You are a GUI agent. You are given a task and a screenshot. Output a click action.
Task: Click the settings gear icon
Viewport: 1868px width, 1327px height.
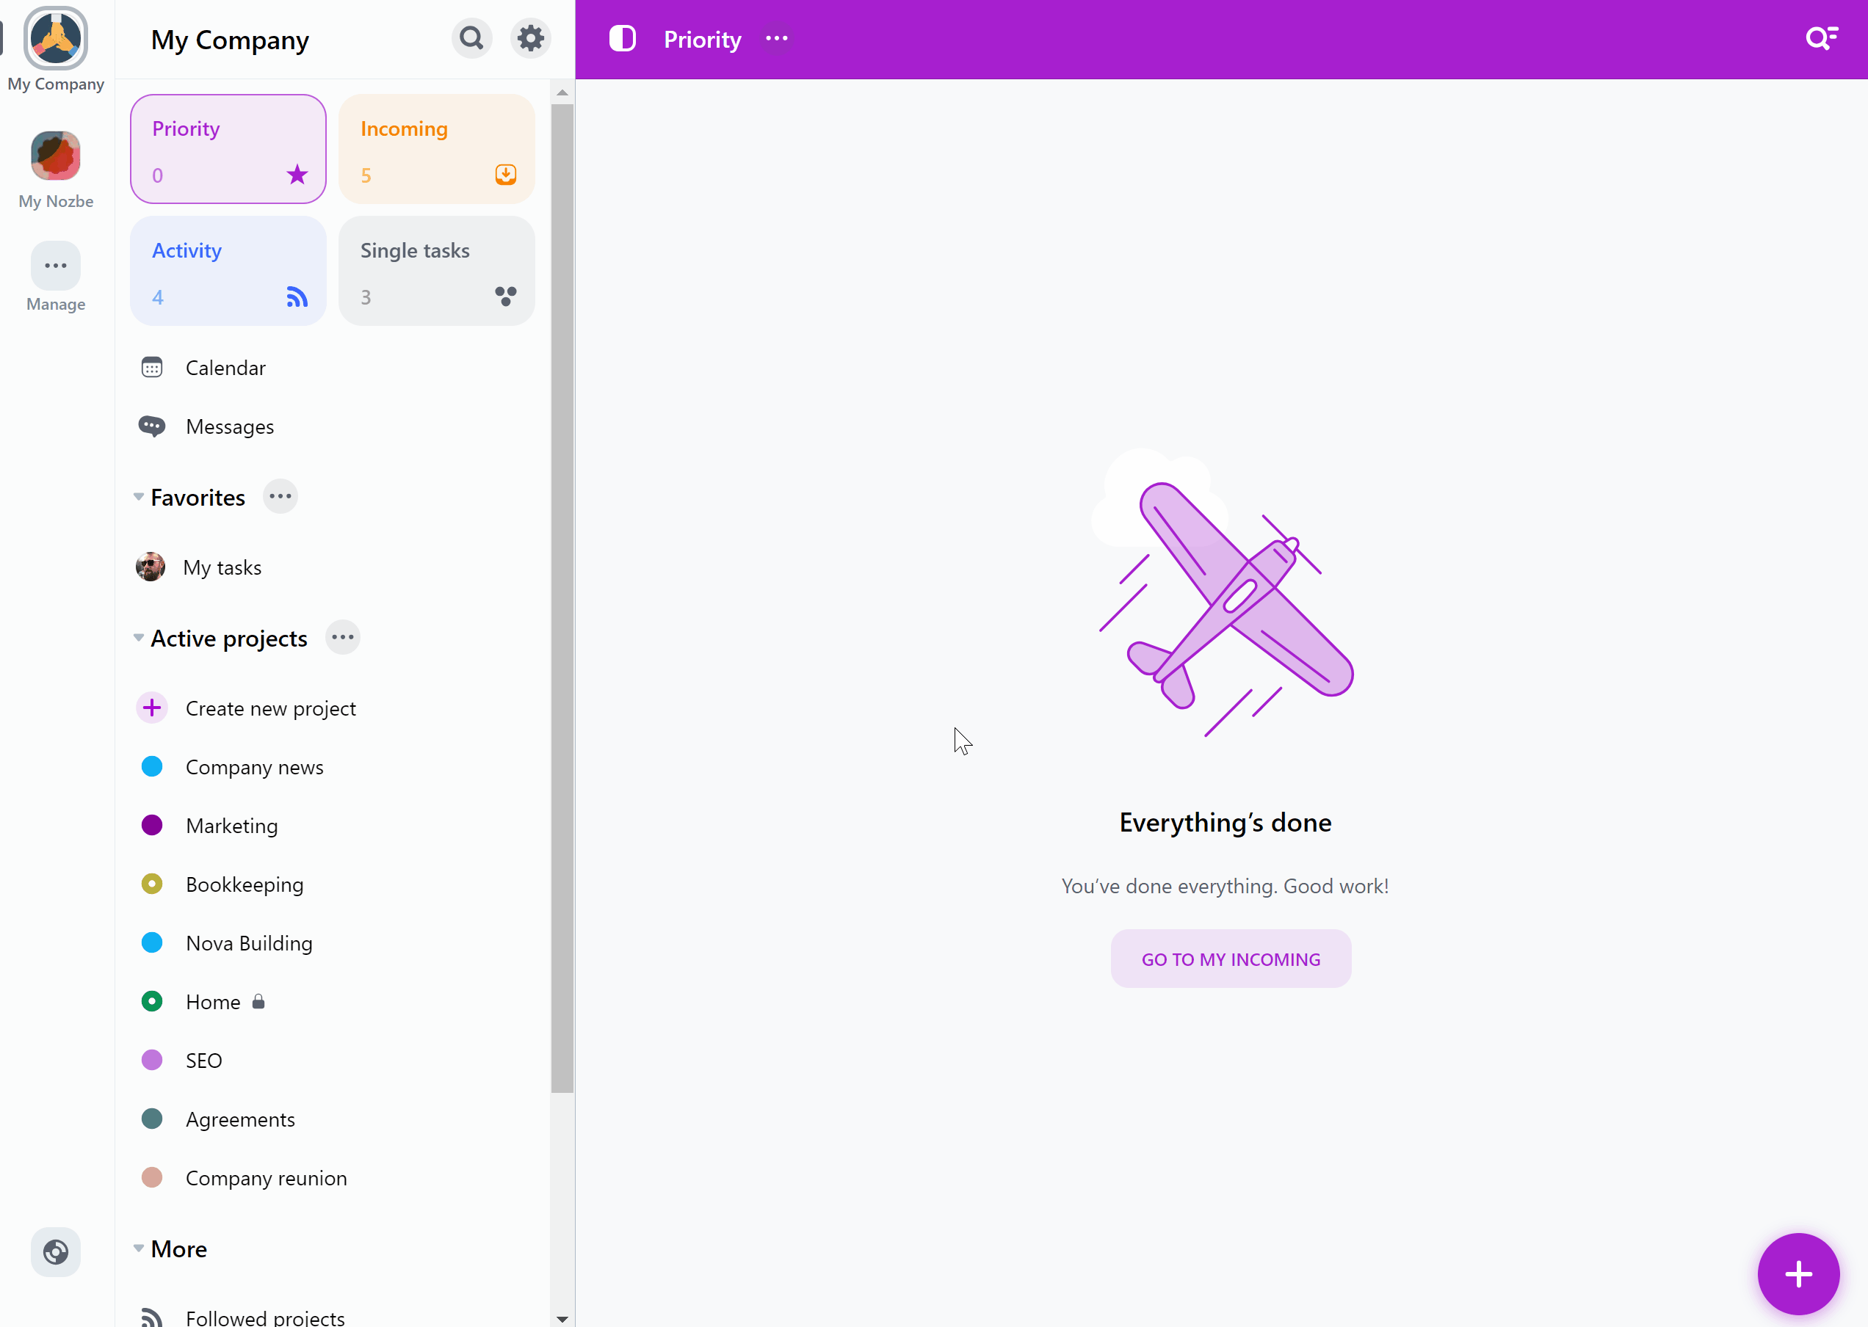click(530, 39)
